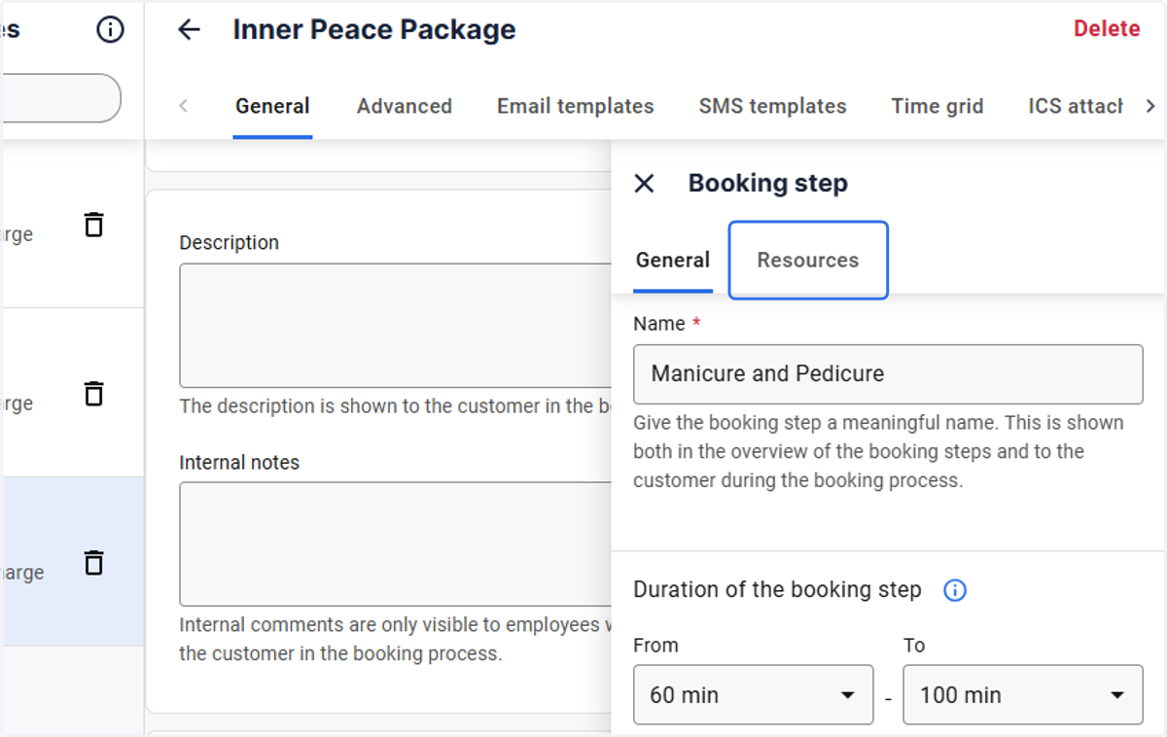Open the To duration dropdown showing 100 min

pyautogui.click(x=1023, y=695)
